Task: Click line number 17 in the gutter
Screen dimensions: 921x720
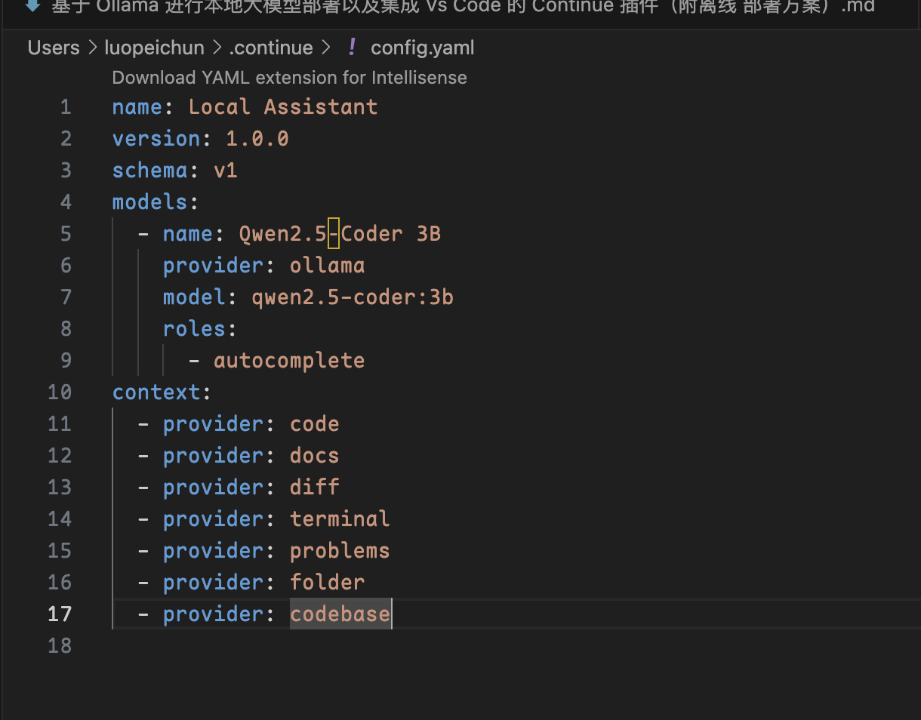Action: pyautogui.click(x=60, y=614)
